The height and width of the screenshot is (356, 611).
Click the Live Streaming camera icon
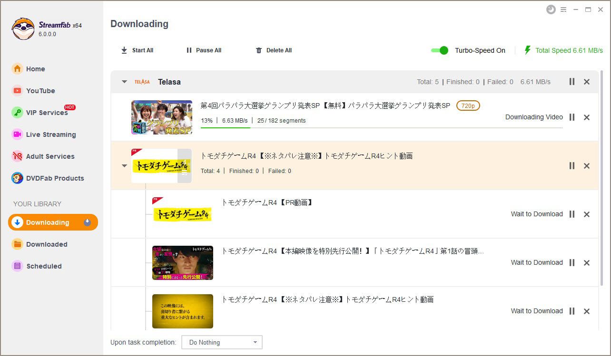click(17, 135)
